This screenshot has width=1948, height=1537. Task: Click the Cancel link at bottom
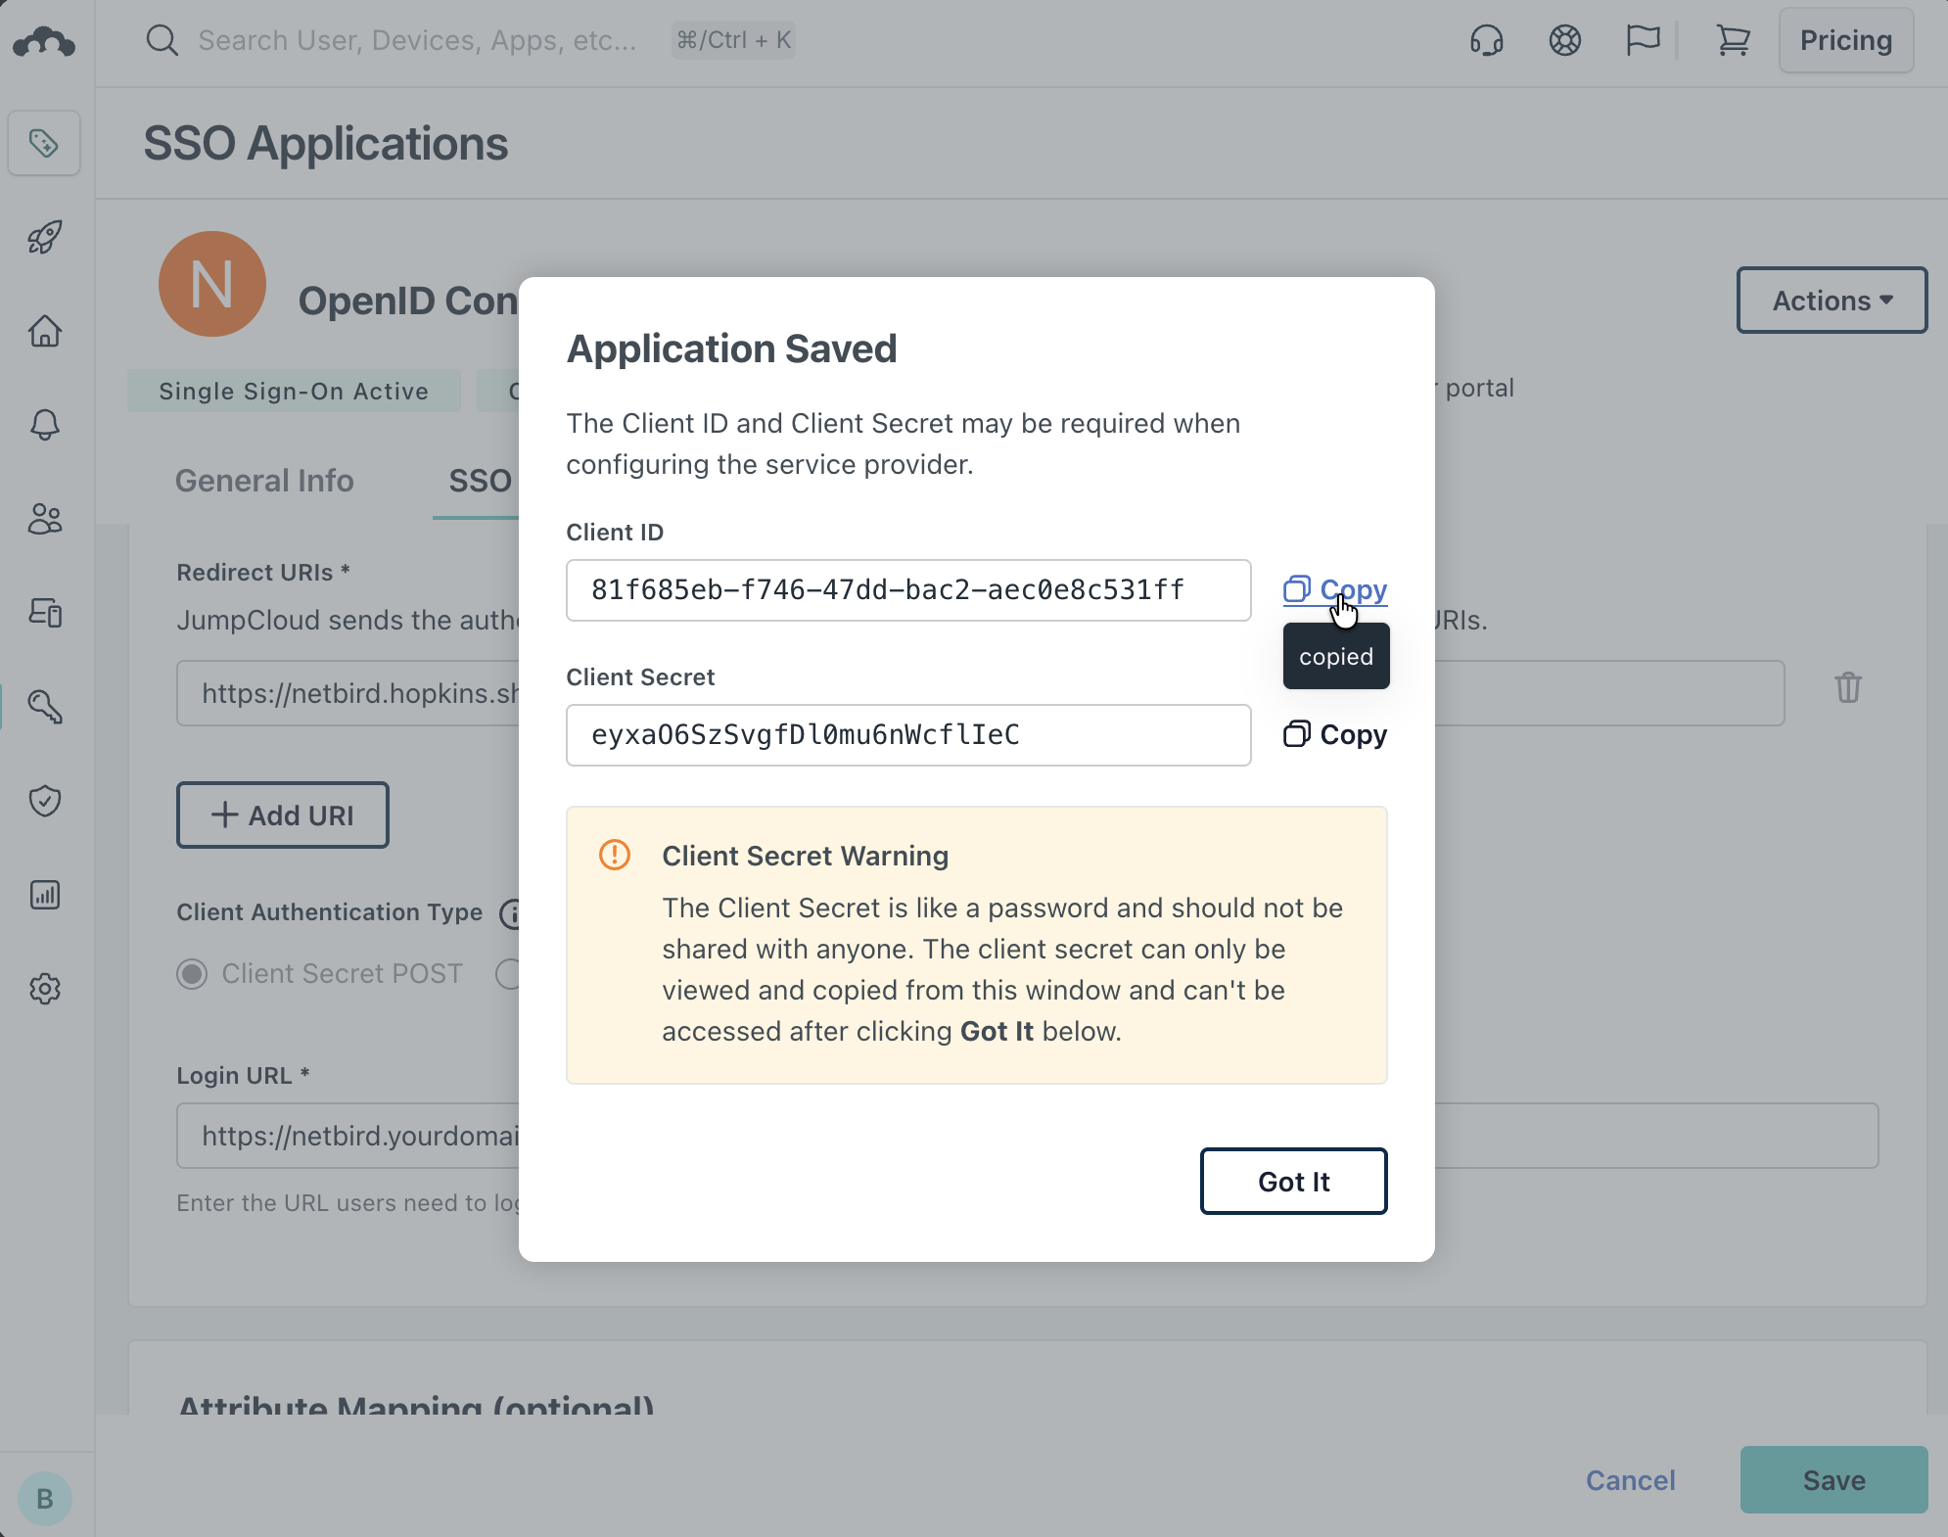click(1630, 1480)
